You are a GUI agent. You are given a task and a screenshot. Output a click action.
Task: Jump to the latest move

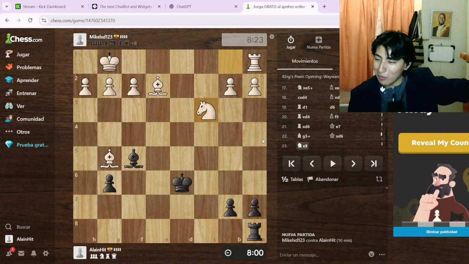point(374,164)
